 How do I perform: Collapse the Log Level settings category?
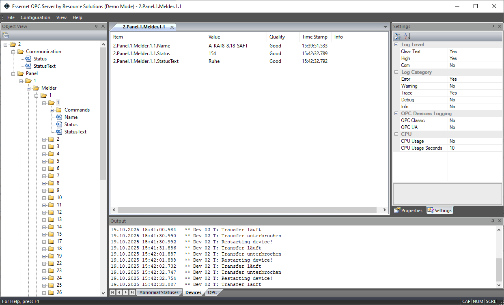point(396,45)
